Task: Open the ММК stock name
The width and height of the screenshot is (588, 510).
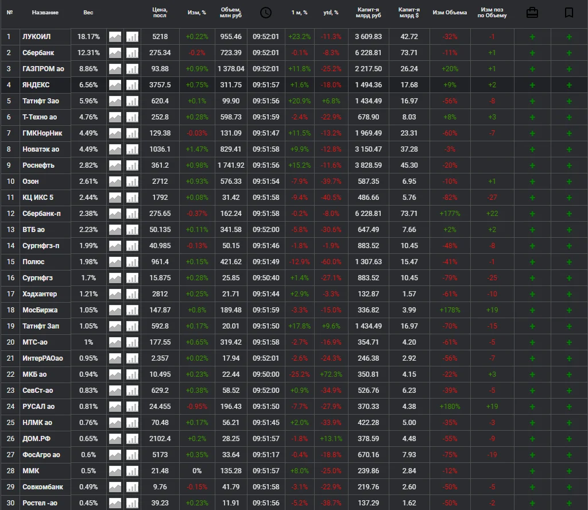Action: 31,471
